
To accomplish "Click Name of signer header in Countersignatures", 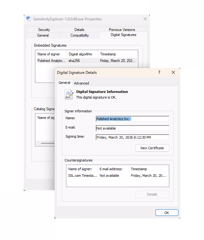I will point(82,169).
